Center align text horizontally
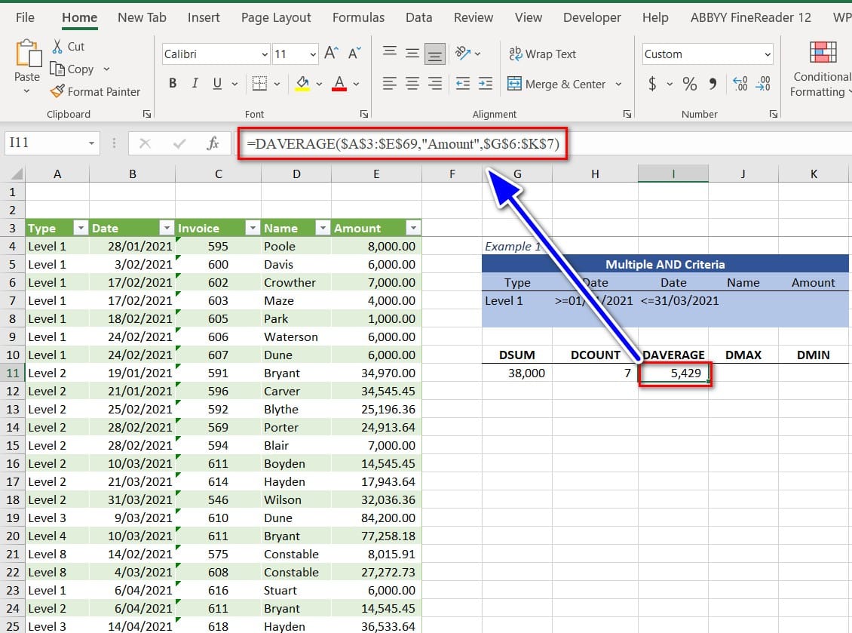Screen dimensions: 852x633 coord(412,84)
